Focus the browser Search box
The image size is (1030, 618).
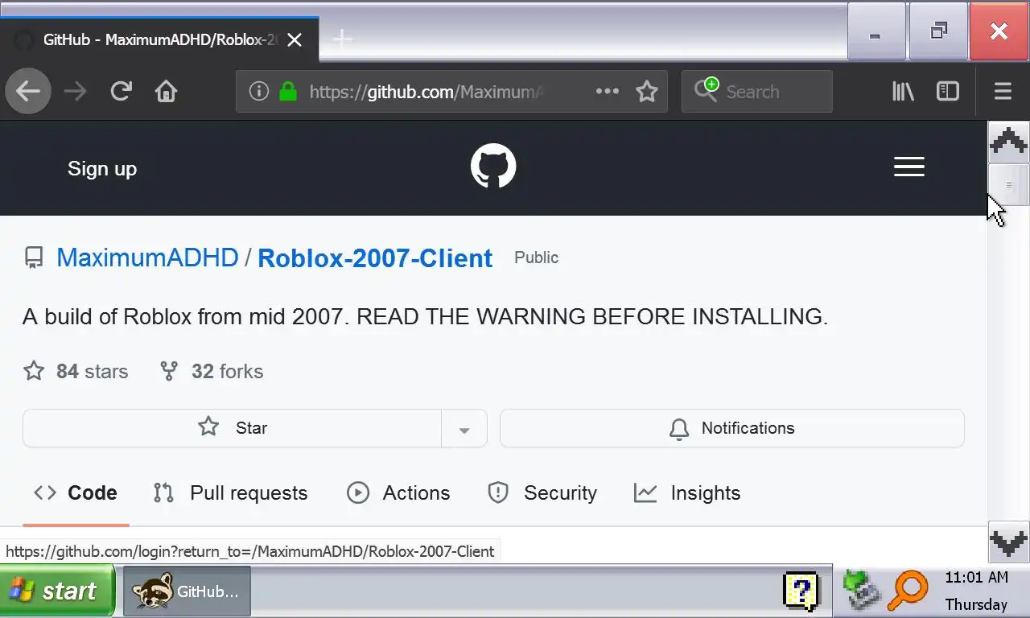(756, 91)
